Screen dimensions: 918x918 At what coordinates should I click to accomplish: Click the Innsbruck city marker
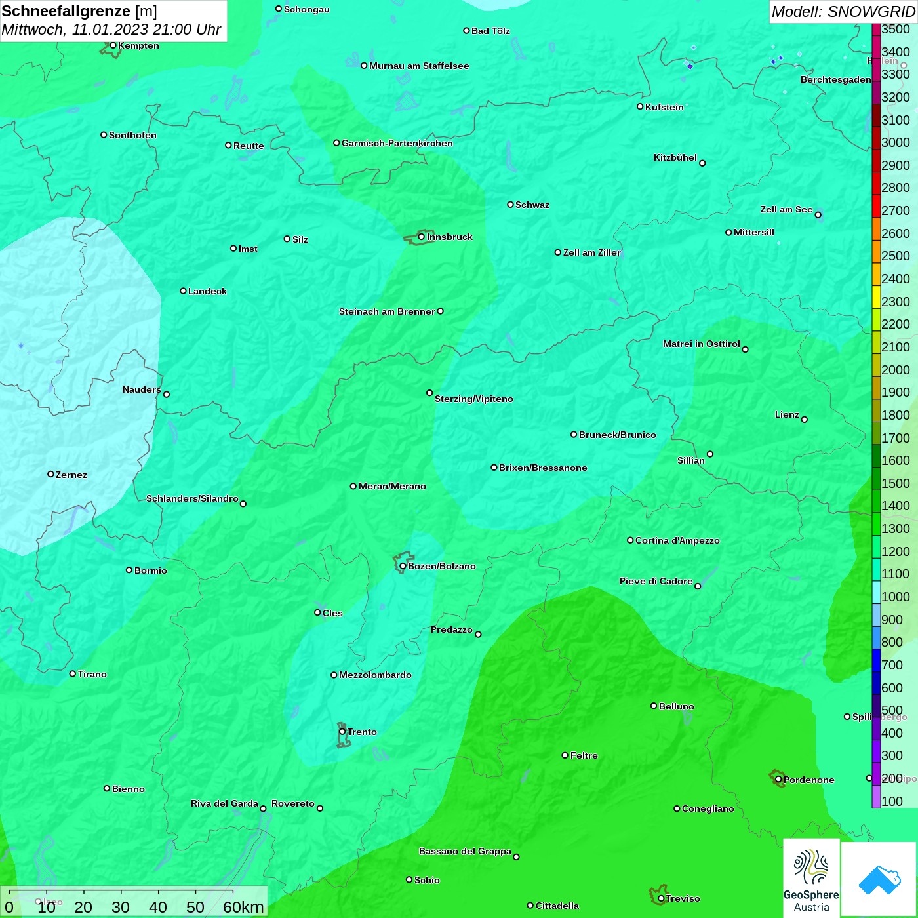coord(421,237)
